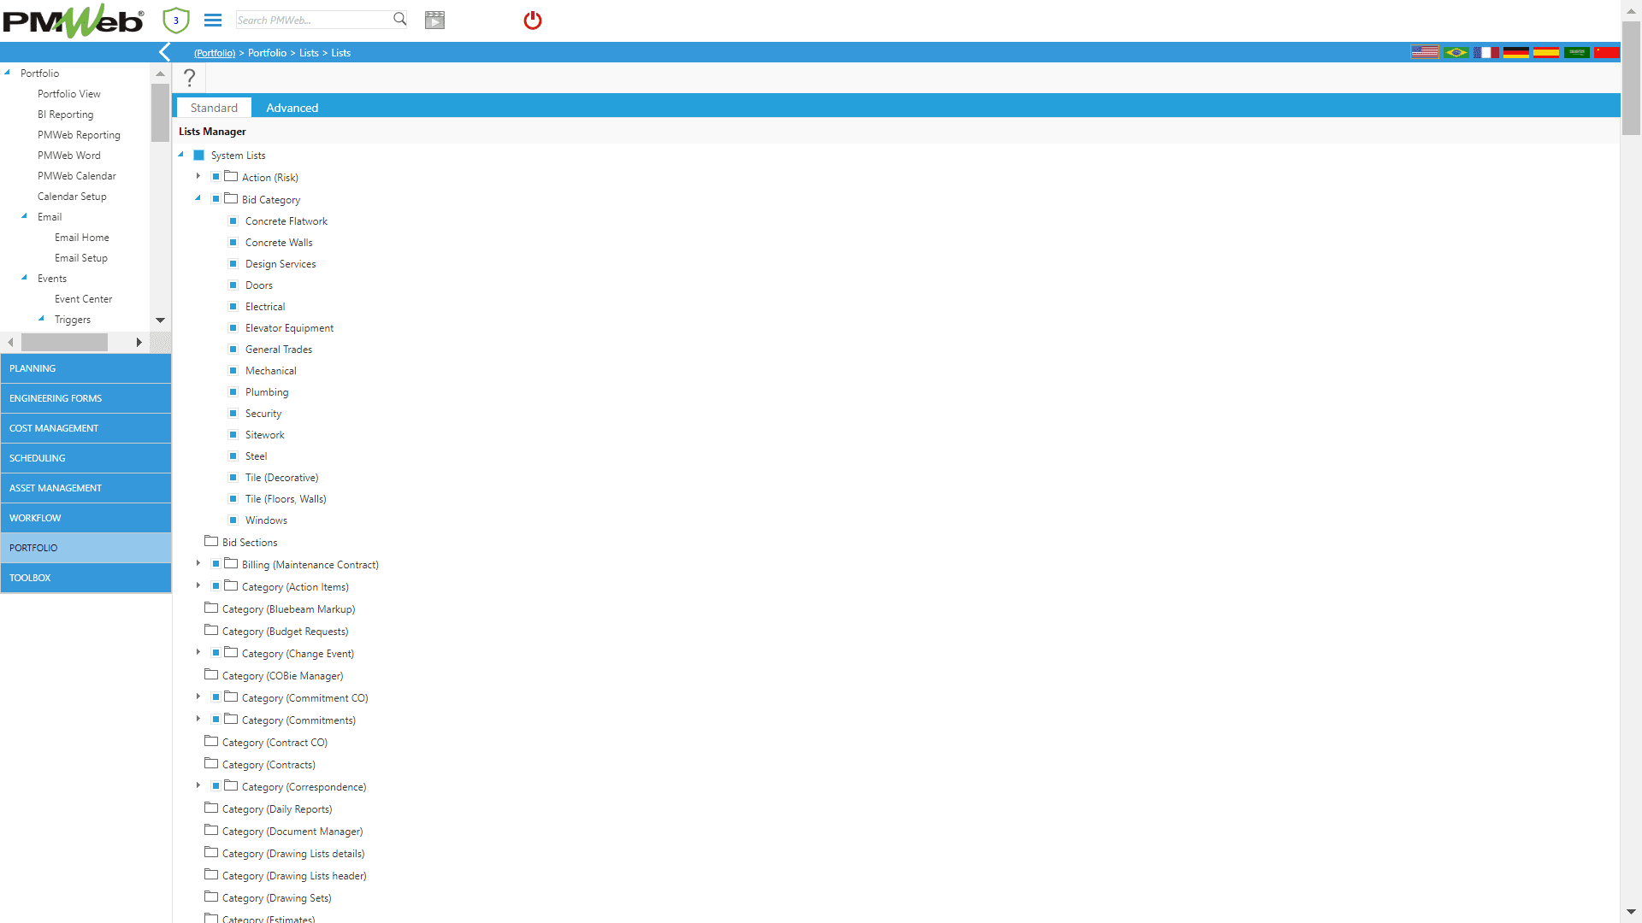Viewport: 1642px width, 923px height.
Task: Click Category (Budget Requests) folder icon
Action: coord(211,630)
